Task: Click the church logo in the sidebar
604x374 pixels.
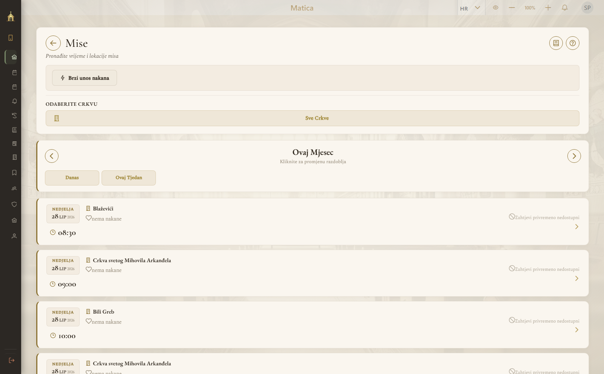Action: click(11, 16)
